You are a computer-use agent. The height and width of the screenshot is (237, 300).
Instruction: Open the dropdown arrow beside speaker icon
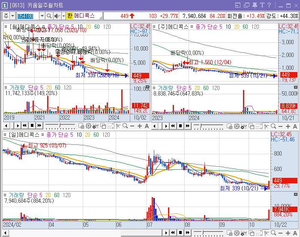(63, 16)
